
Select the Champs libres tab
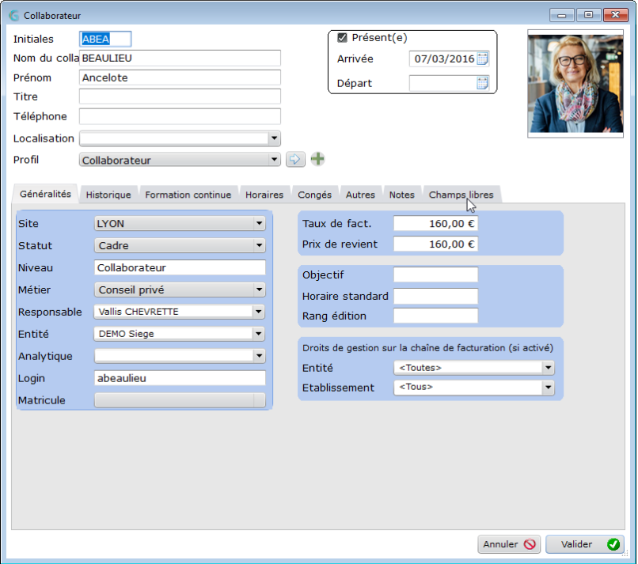[x=461, y=195]
